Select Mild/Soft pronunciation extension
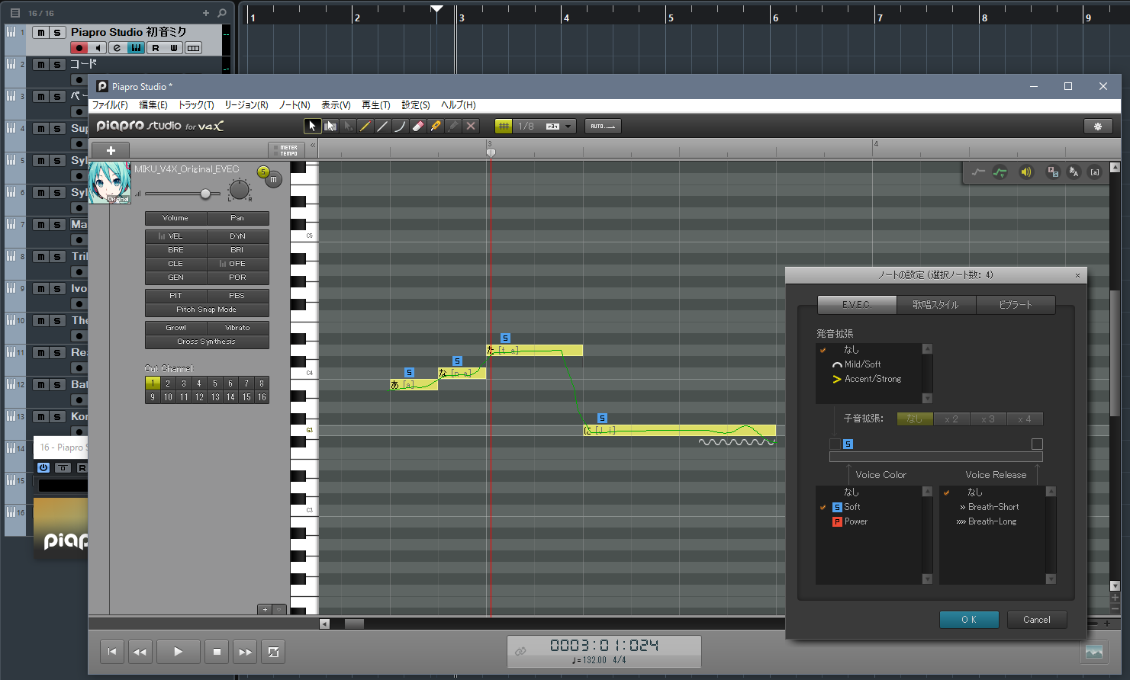 click(x=862, y=364)
